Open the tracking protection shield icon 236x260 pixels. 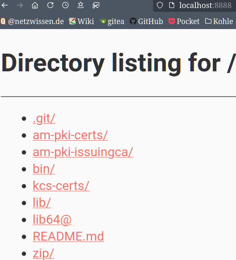tap(160, 5)
